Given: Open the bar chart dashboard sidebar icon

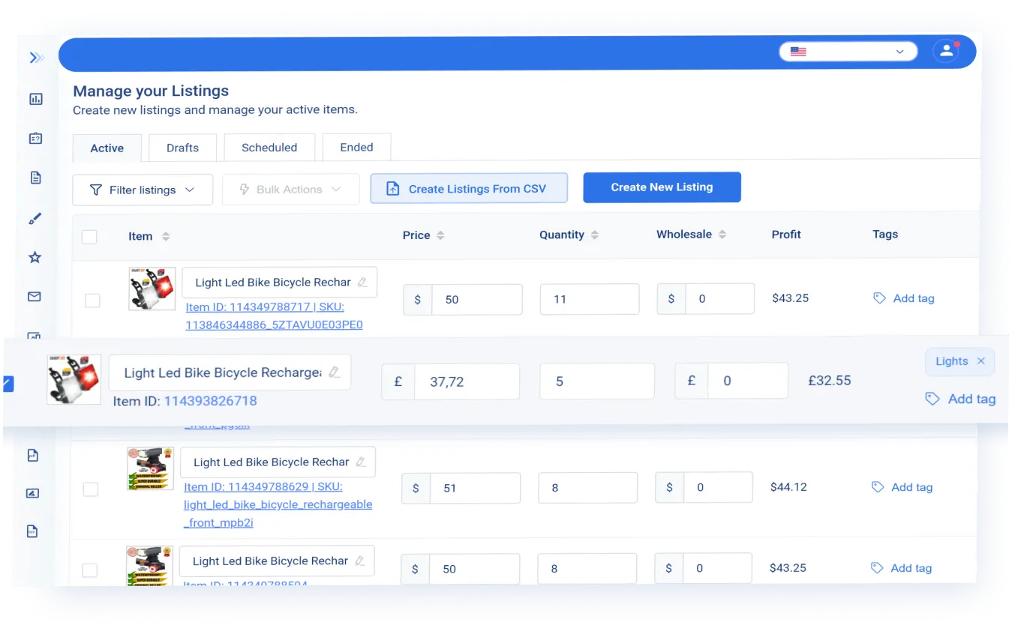Looking at the screenshot, I should click(36, 99).
